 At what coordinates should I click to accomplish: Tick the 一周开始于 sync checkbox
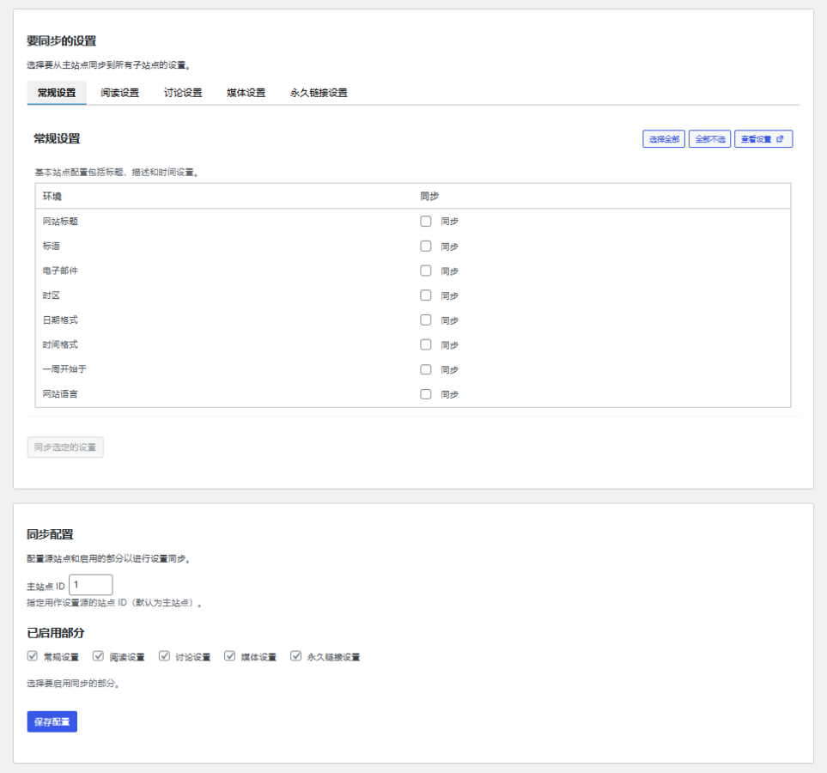pyautogui.click(x=426, y=369)
